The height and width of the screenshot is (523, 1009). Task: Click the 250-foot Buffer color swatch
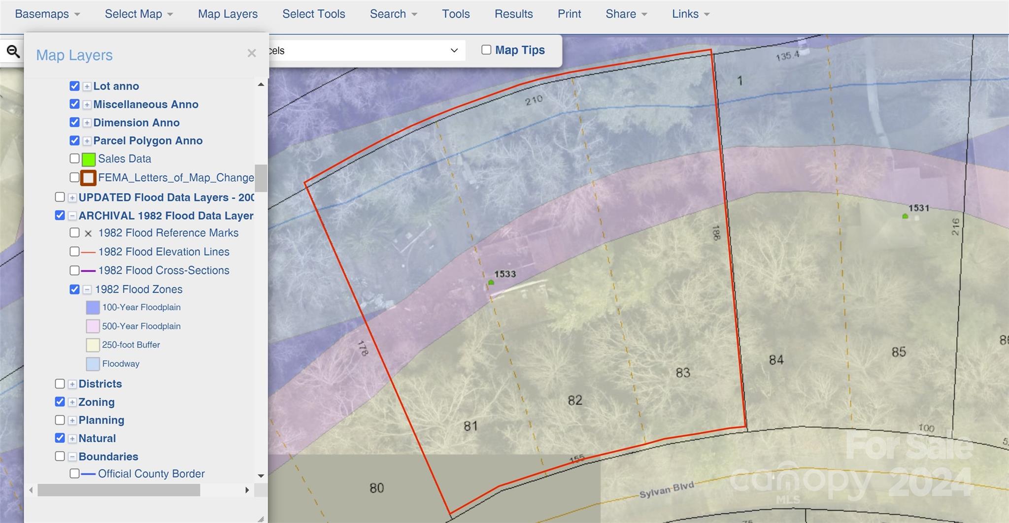(93, 345)
